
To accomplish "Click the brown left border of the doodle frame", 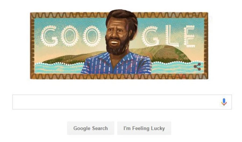I will [33, 46].
